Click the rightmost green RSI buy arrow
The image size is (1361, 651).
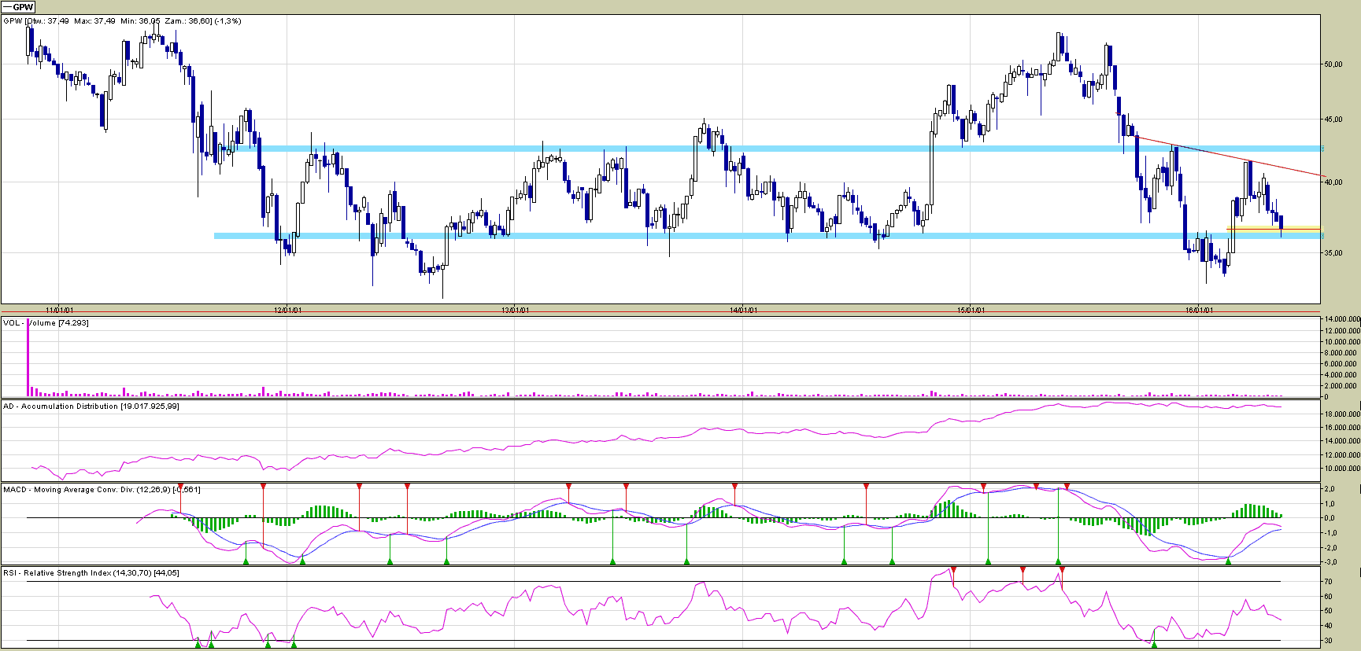point(1154,644)
